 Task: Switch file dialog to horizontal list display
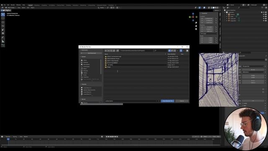pos(172,51)
